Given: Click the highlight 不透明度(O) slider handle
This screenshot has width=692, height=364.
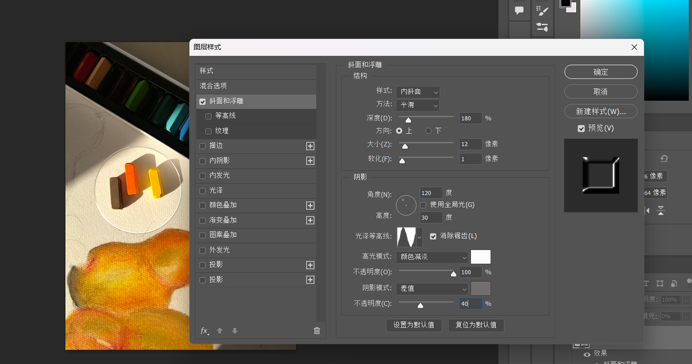Looking at the screenshot, I should [x=453, y=274].
